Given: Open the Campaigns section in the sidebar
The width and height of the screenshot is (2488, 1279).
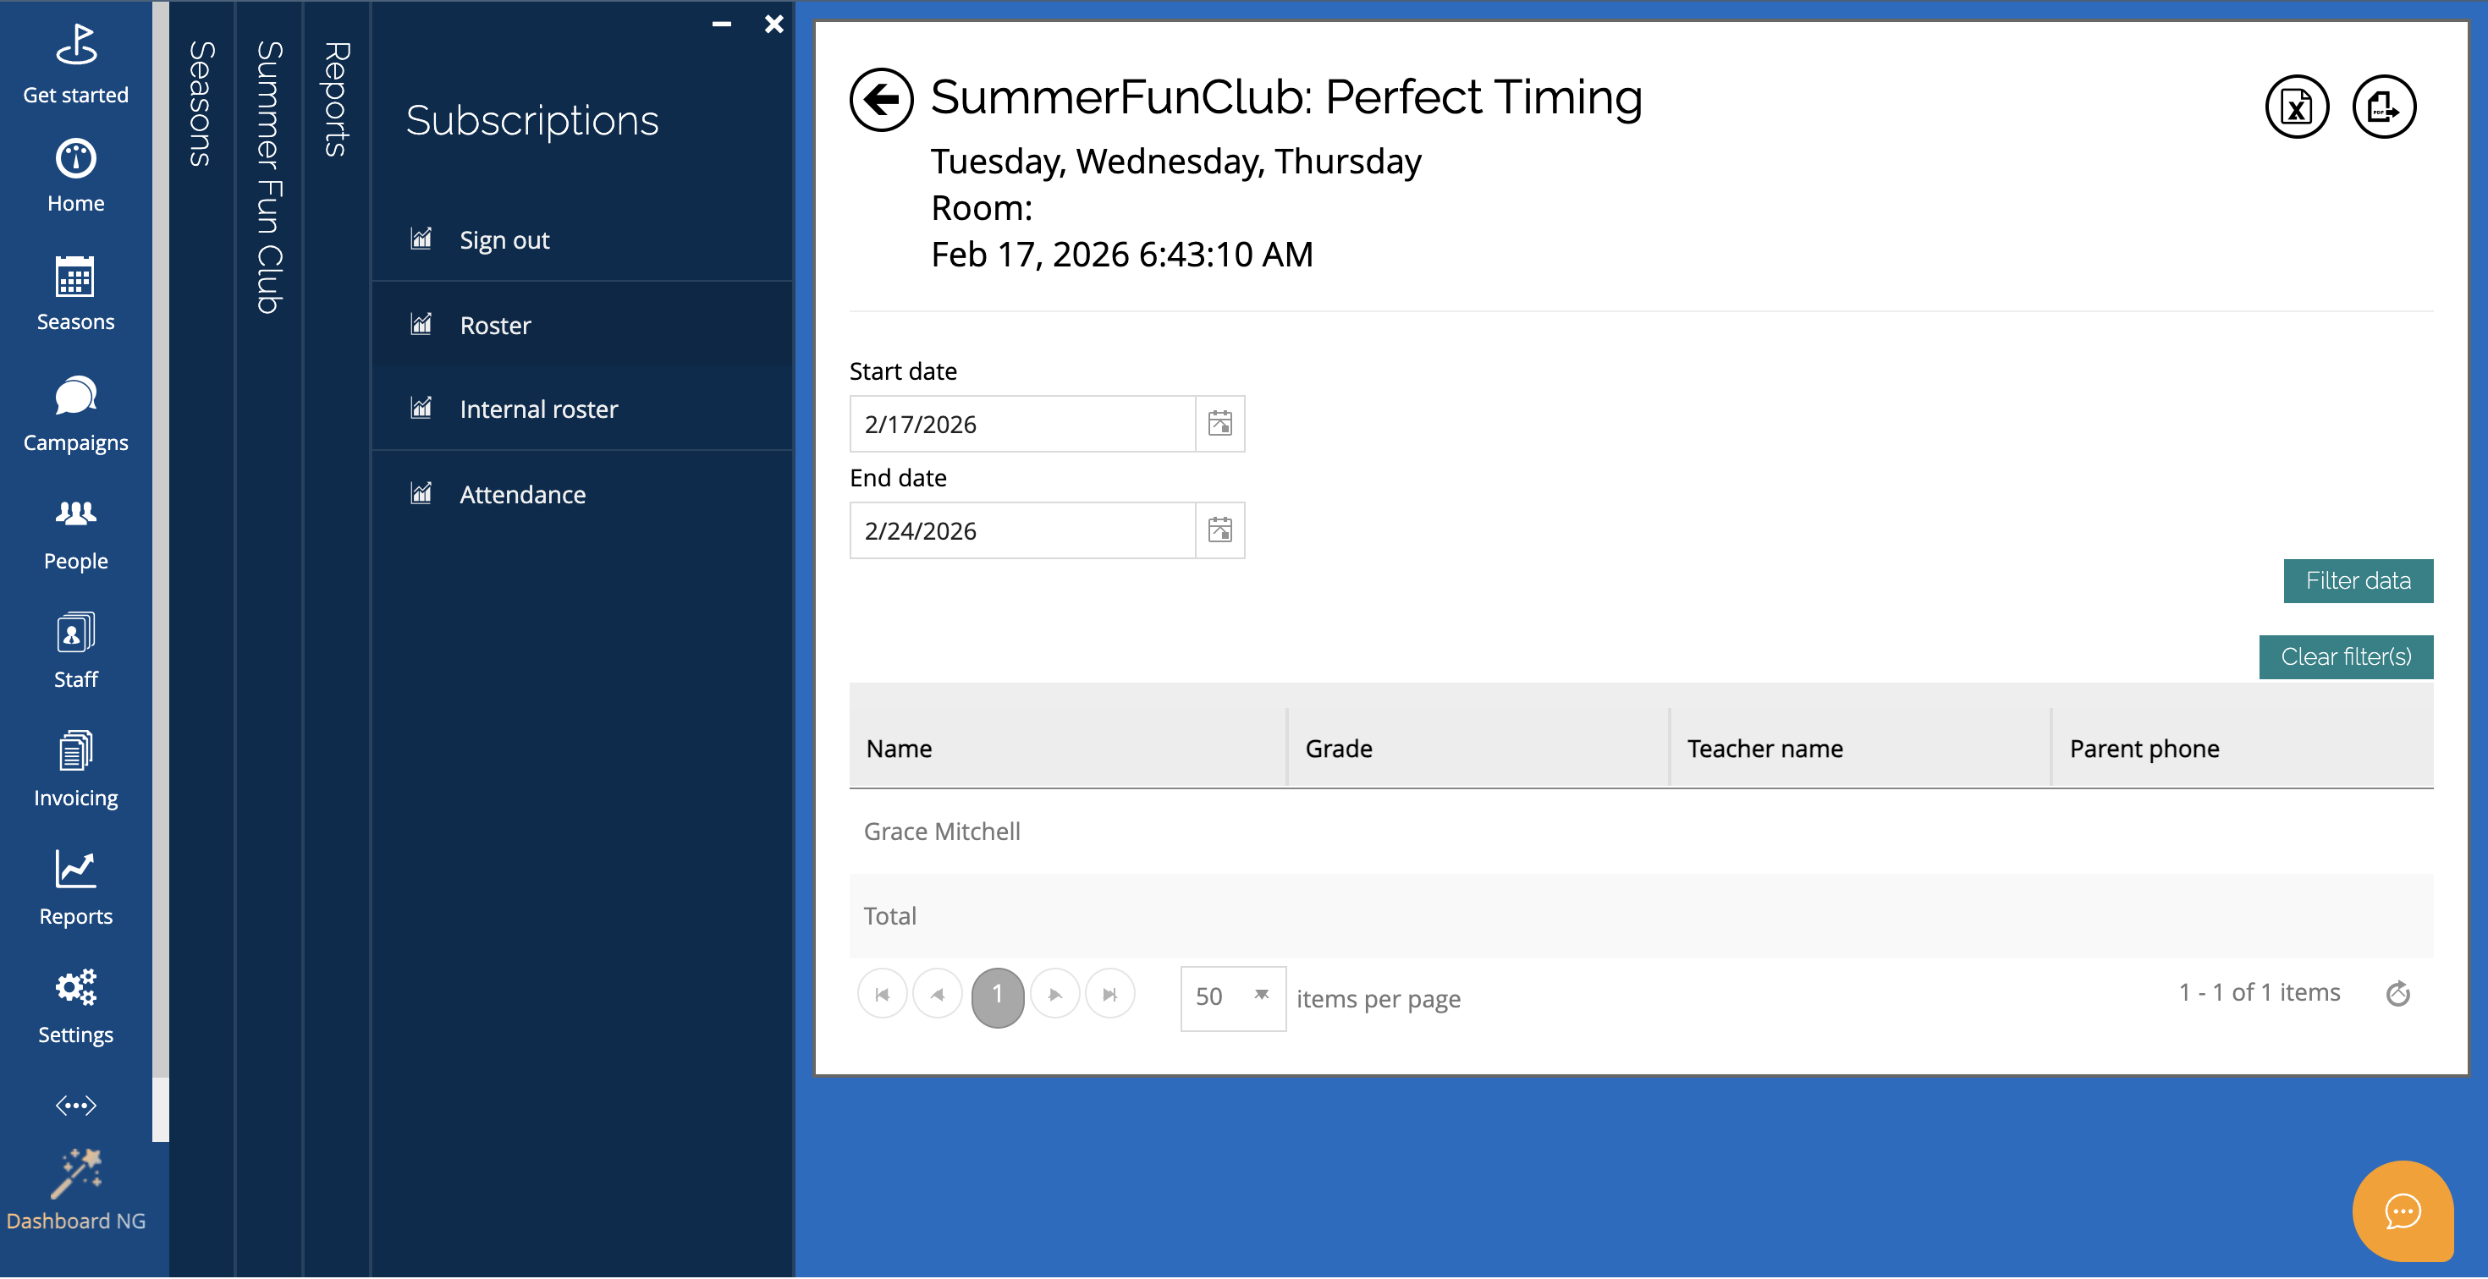Looking at the screenshot, I should coord(75,413).
